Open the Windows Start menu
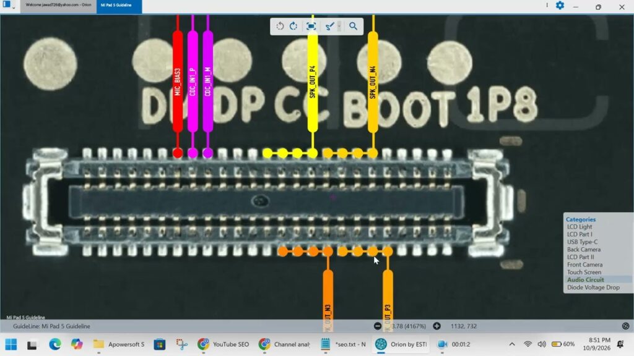This screenshot has height=356, width=634. [11, 344]
